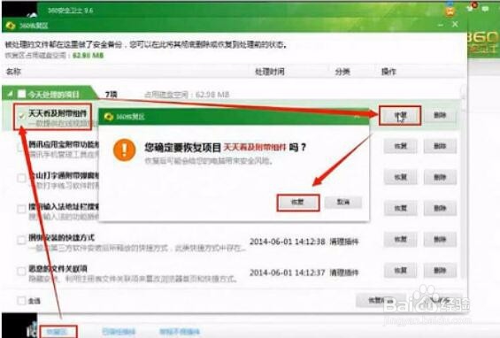Open the orange shield icon in 360安全卫士 title bar
500x338 pixels.
tap(450, 12)
